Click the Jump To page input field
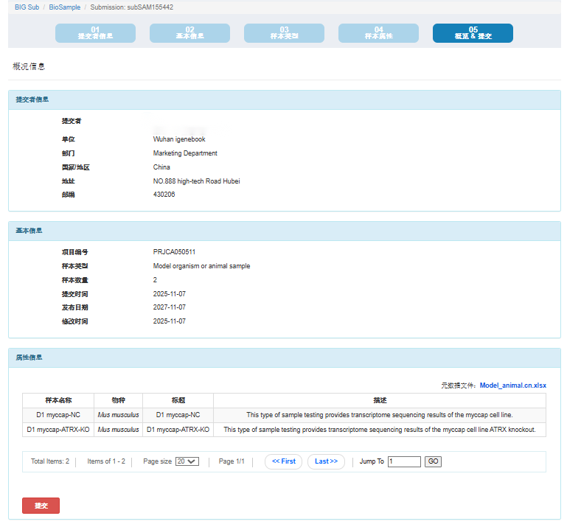This screenshot has height=527, width=567. click(x=404, y=461)
